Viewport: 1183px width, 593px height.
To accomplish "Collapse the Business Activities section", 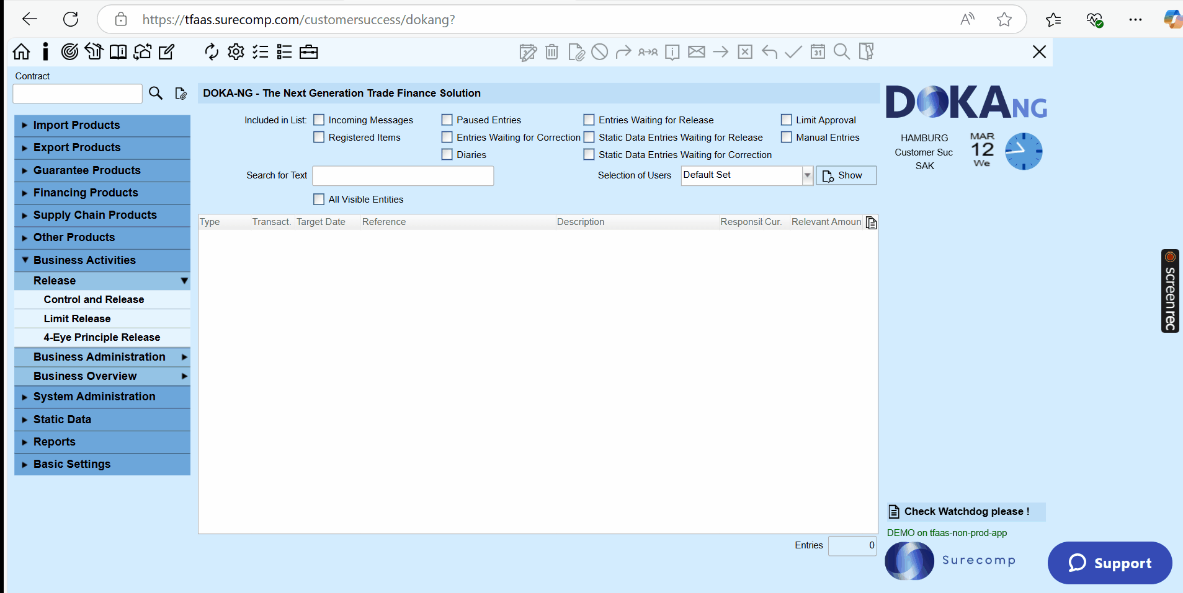I will pyautogui.click(x=102, y=260).
